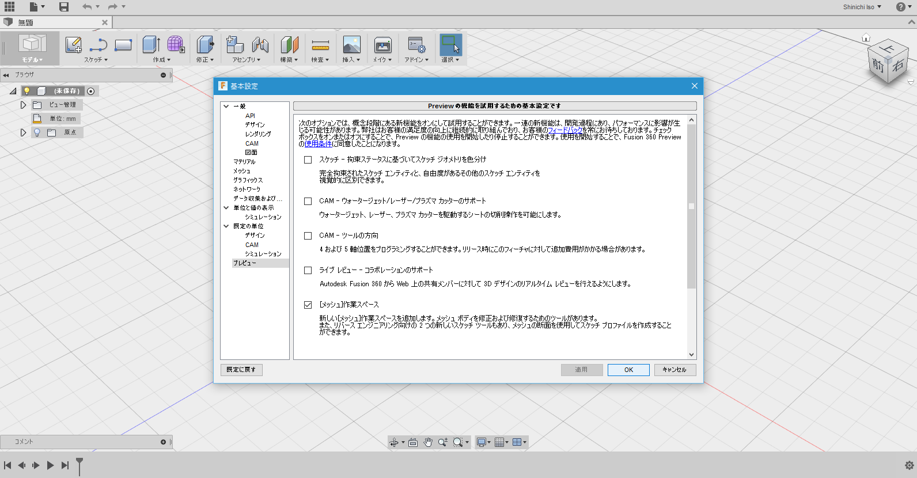This screenshot has width=917, height=478.
Task: Choose the Extrude tool in 作成
Action: click(x=151, y=44)
